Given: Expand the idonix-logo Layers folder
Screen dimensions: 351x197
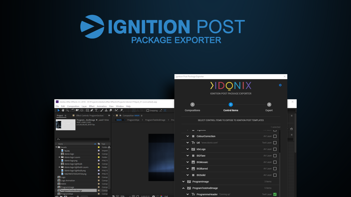Looking at the screenshot, I should pos(60,157).
